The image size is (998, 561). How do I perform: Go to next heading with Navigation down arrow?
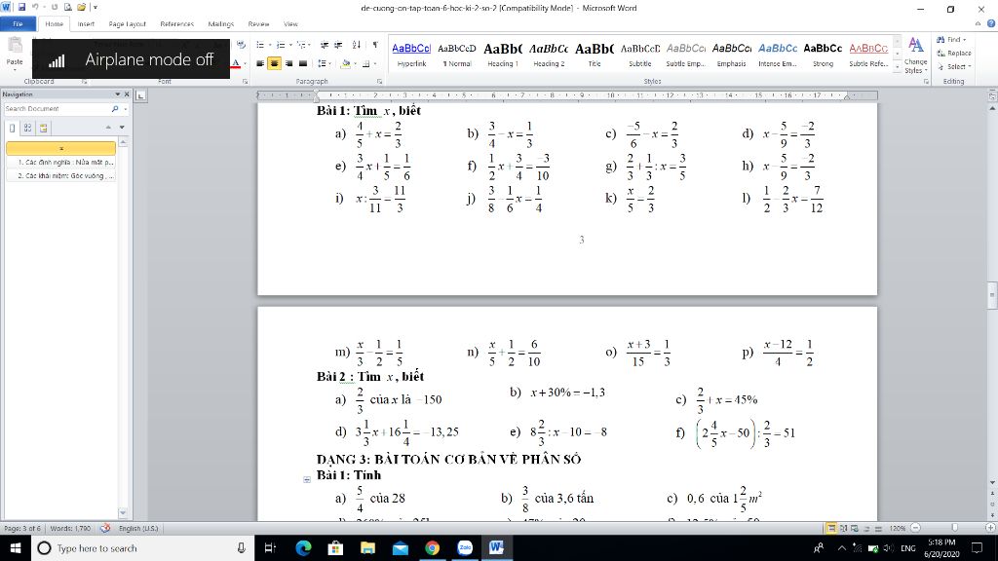point(122,128)
